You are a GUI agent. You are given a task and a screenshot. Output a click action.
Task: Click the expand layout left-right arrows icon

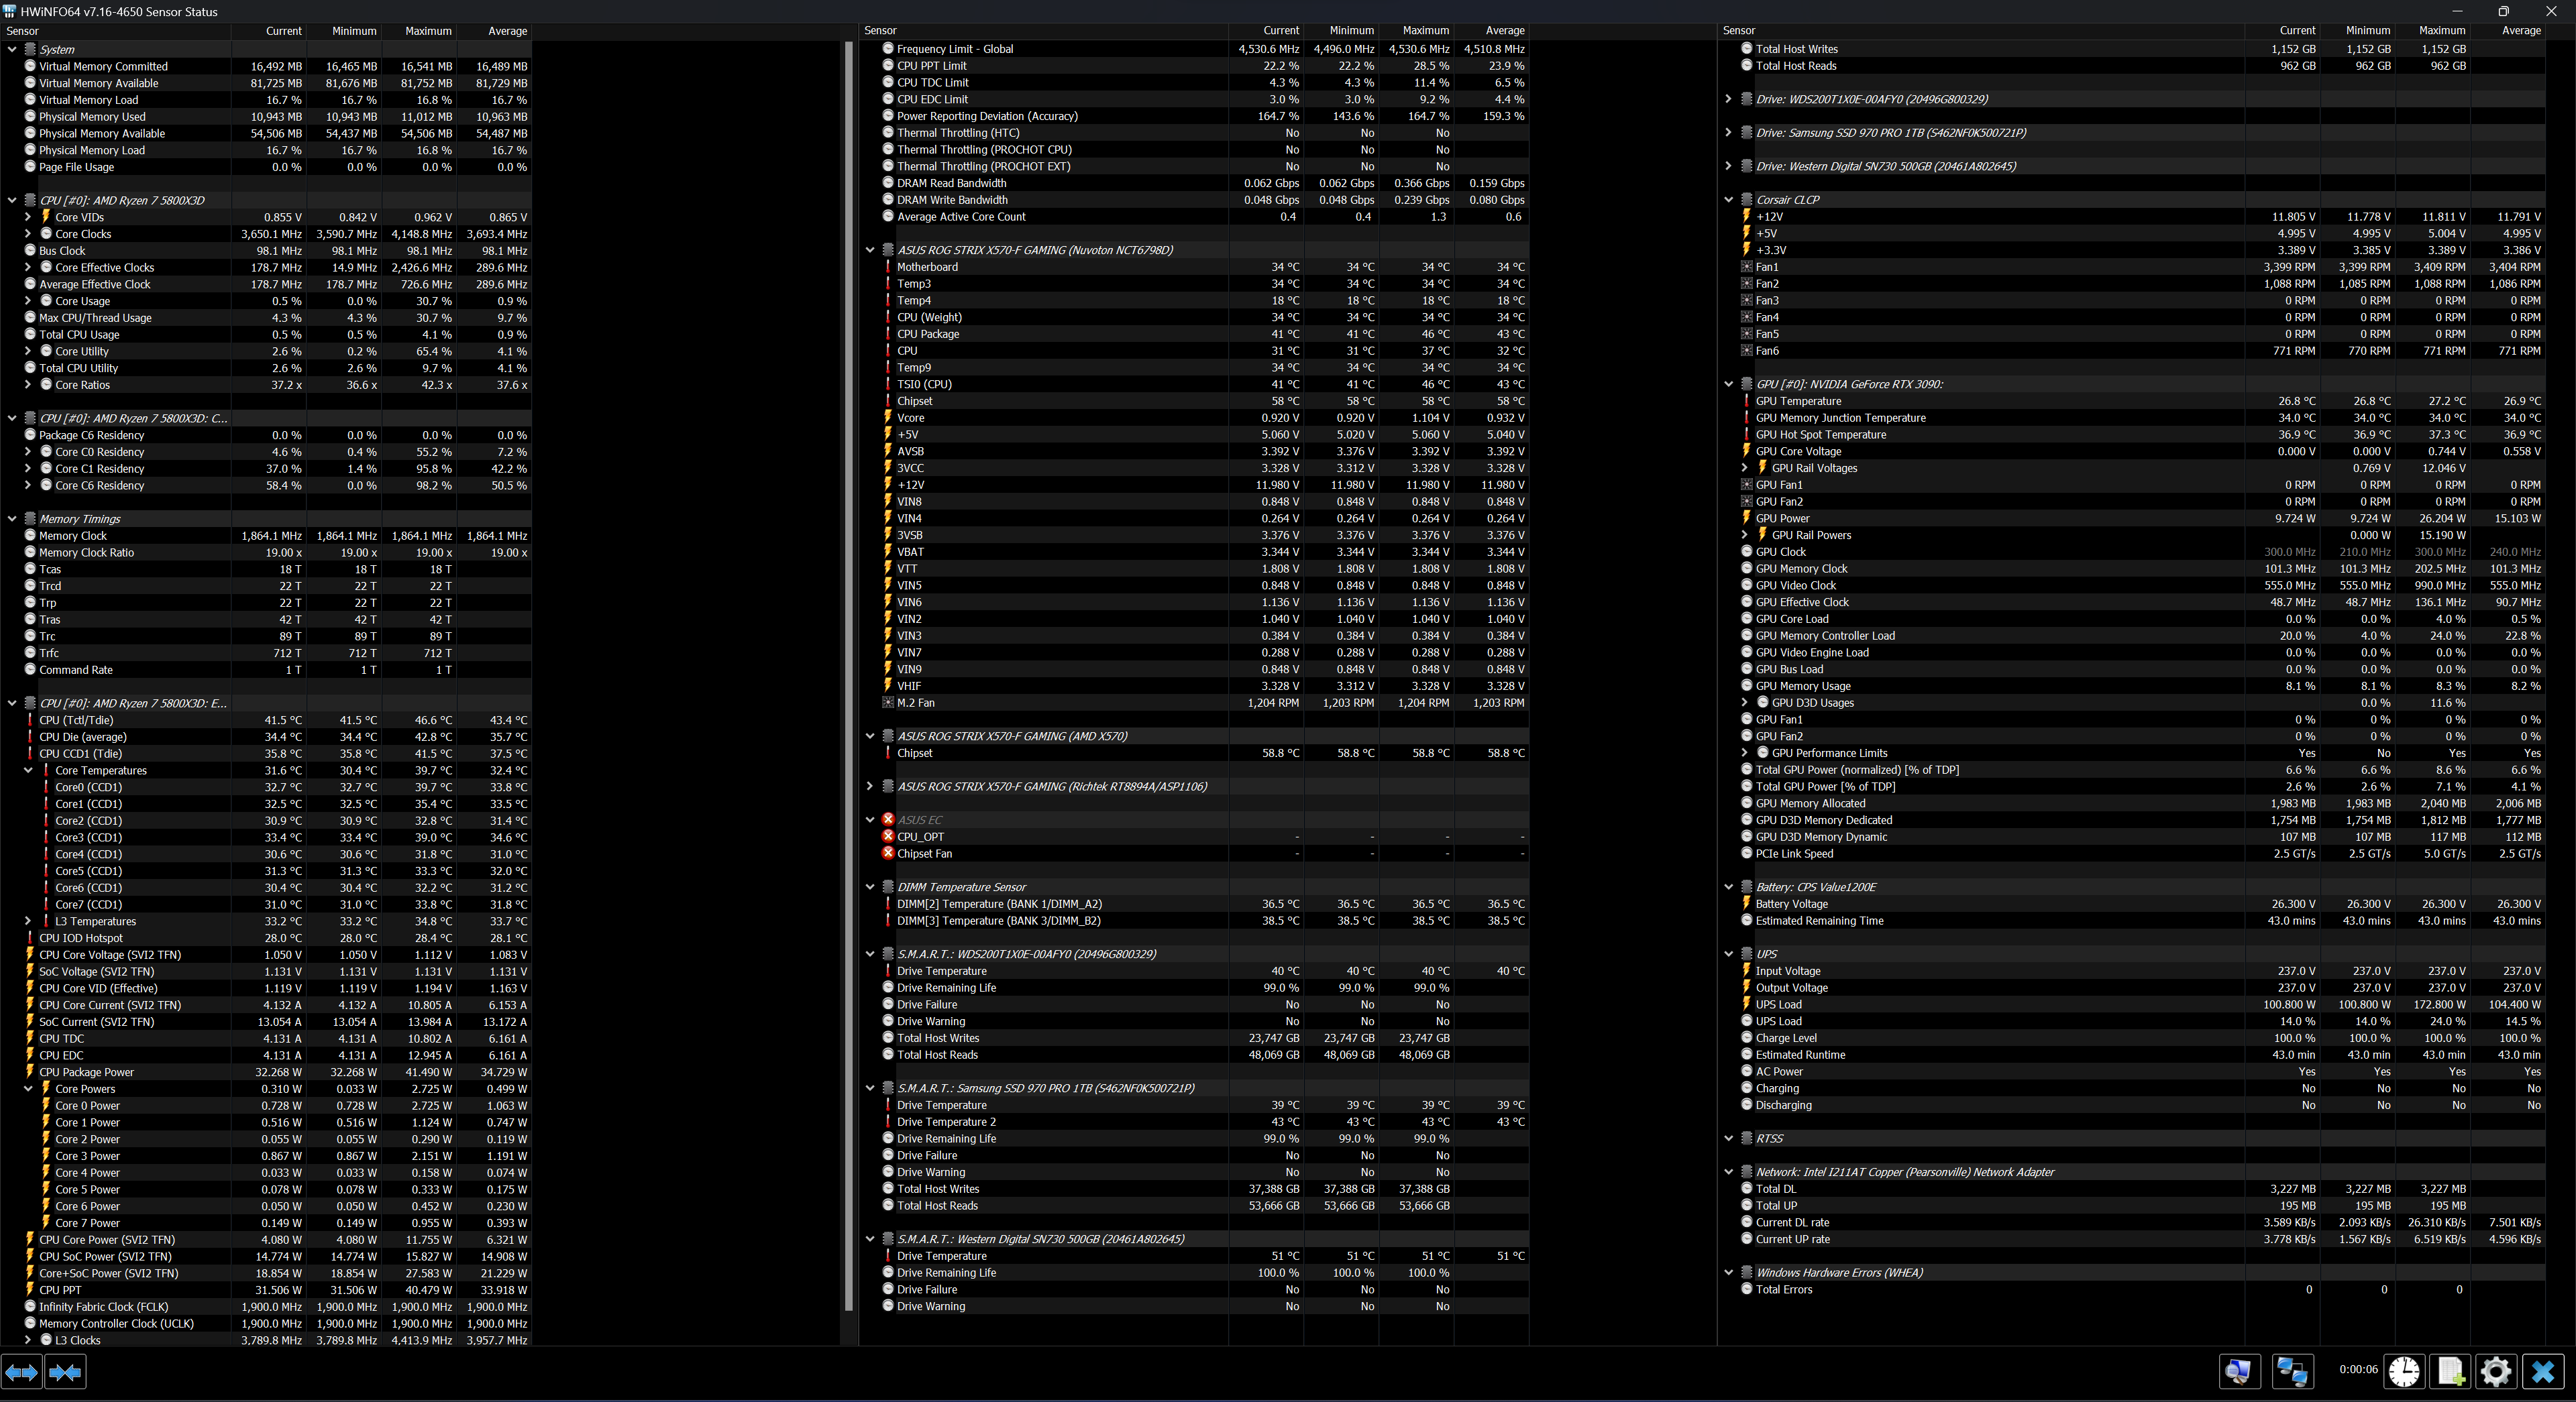(x=21, y=1372)
